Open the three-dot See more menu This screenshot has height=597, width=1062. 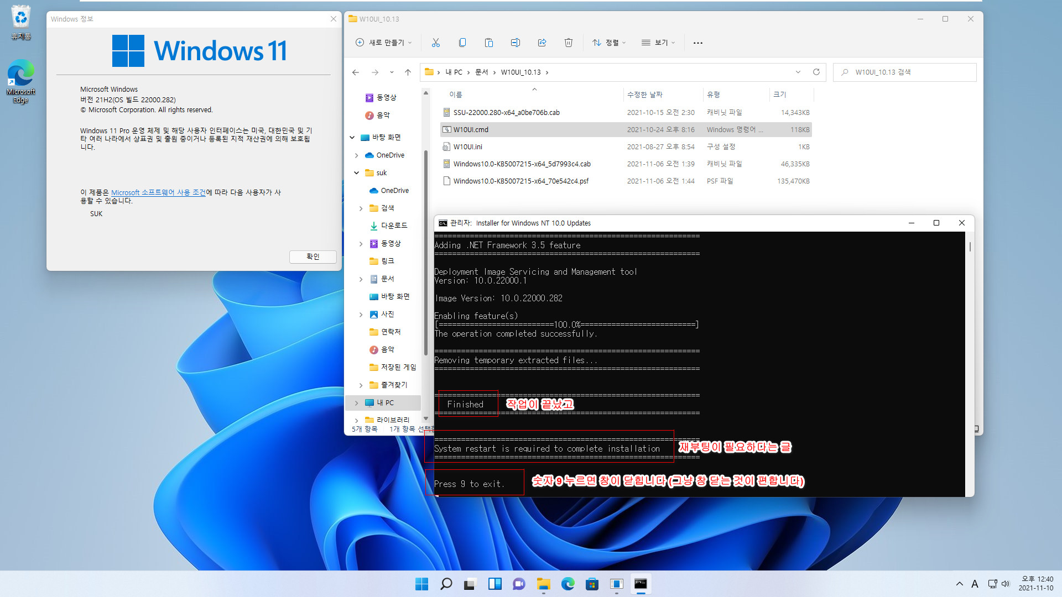(698, 43)
